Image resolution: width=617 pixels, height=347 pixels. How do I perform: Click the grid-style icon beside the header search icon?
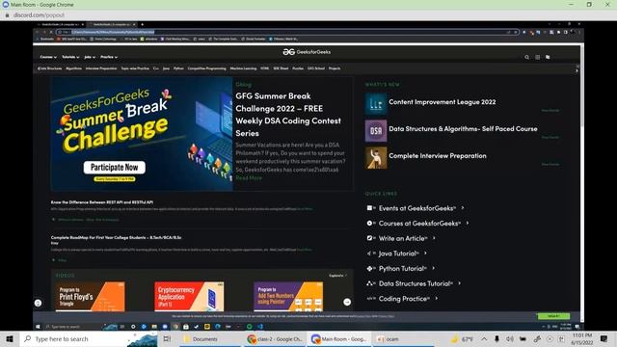point(538,57)
